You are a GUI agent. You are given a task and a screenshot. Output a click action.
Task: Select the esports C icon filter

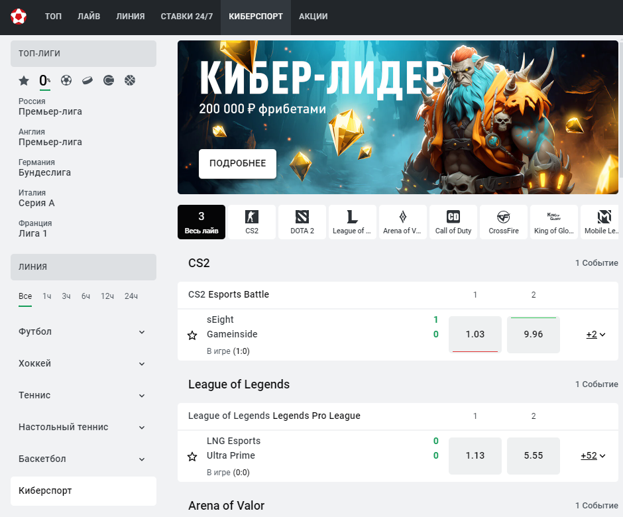109,80
